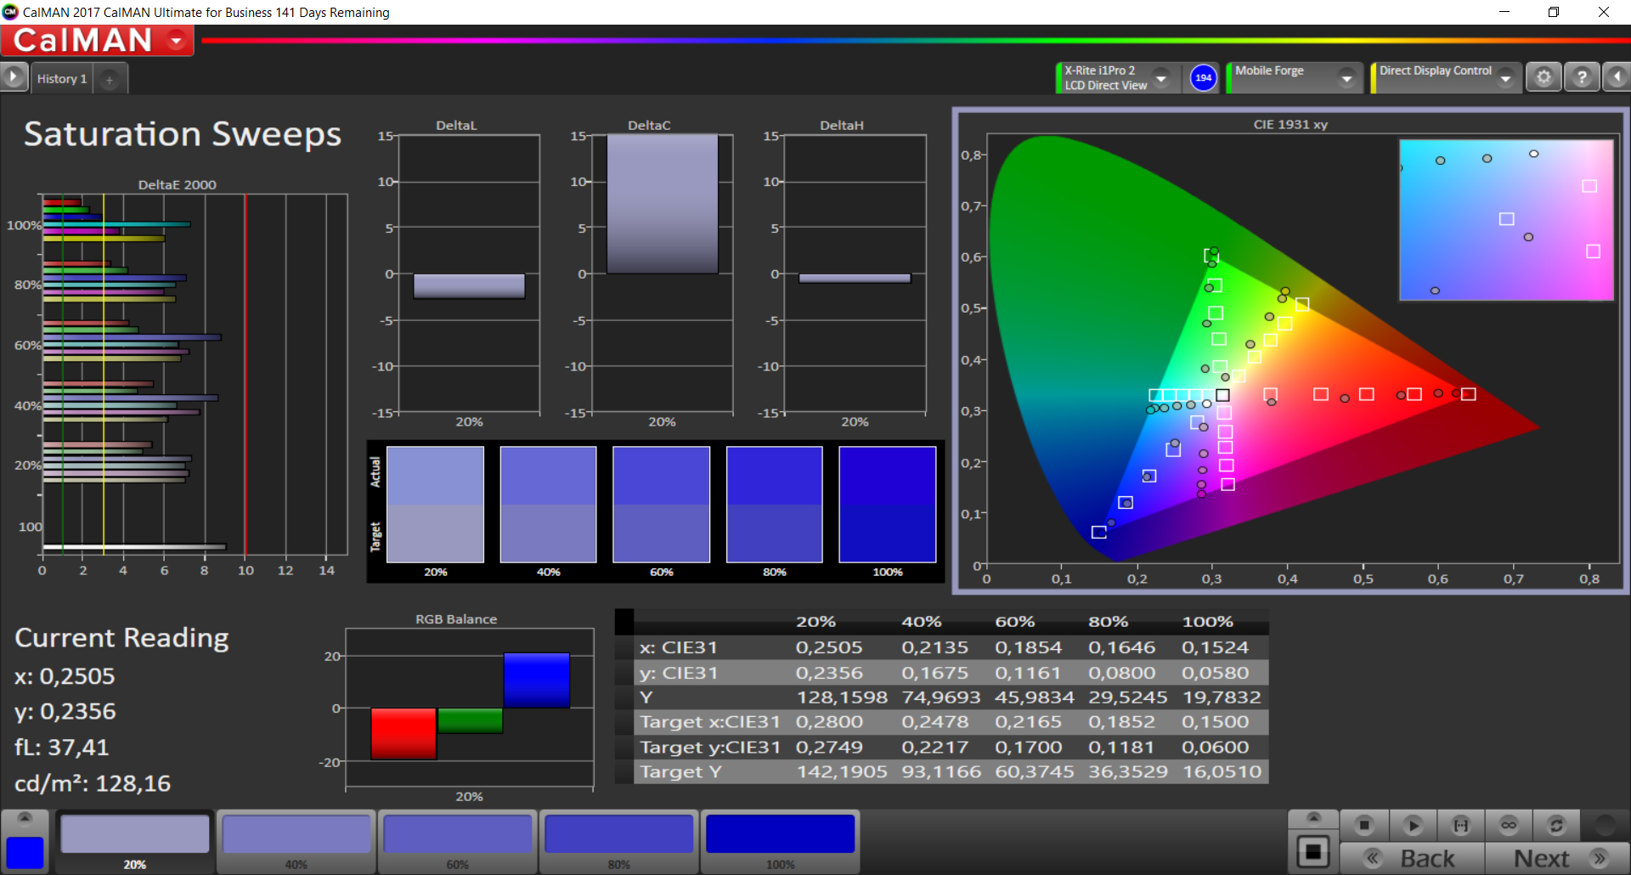Screen dimensions: 1631x875
Task: Click the DeltaE 2000 bar chart title
Action: pos(178,185)
